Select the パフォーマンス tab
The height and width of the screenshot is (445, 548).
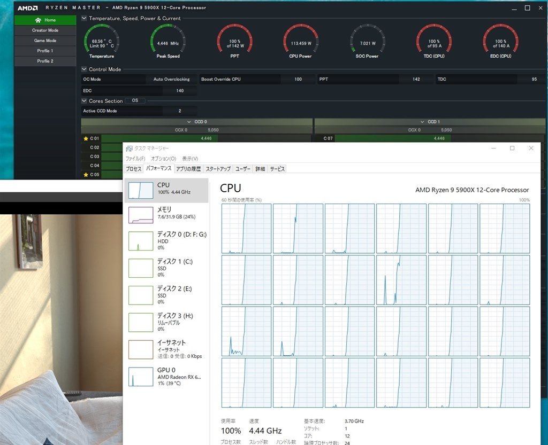point(158,168)
